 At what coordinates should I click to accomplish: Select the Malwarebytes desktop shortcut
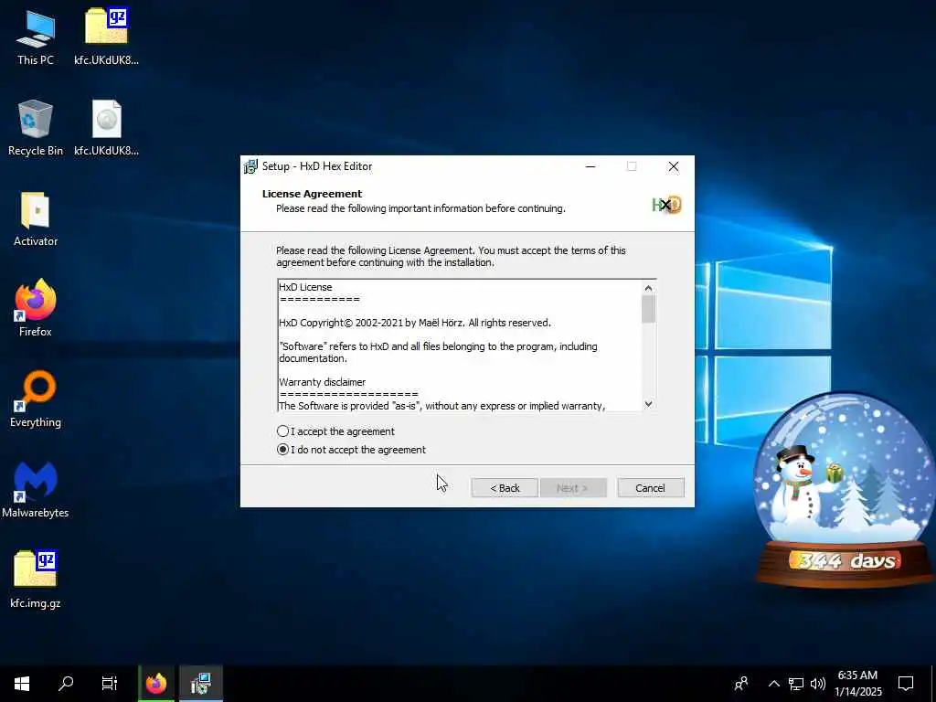pyautogui.click(x=36, y=490)
